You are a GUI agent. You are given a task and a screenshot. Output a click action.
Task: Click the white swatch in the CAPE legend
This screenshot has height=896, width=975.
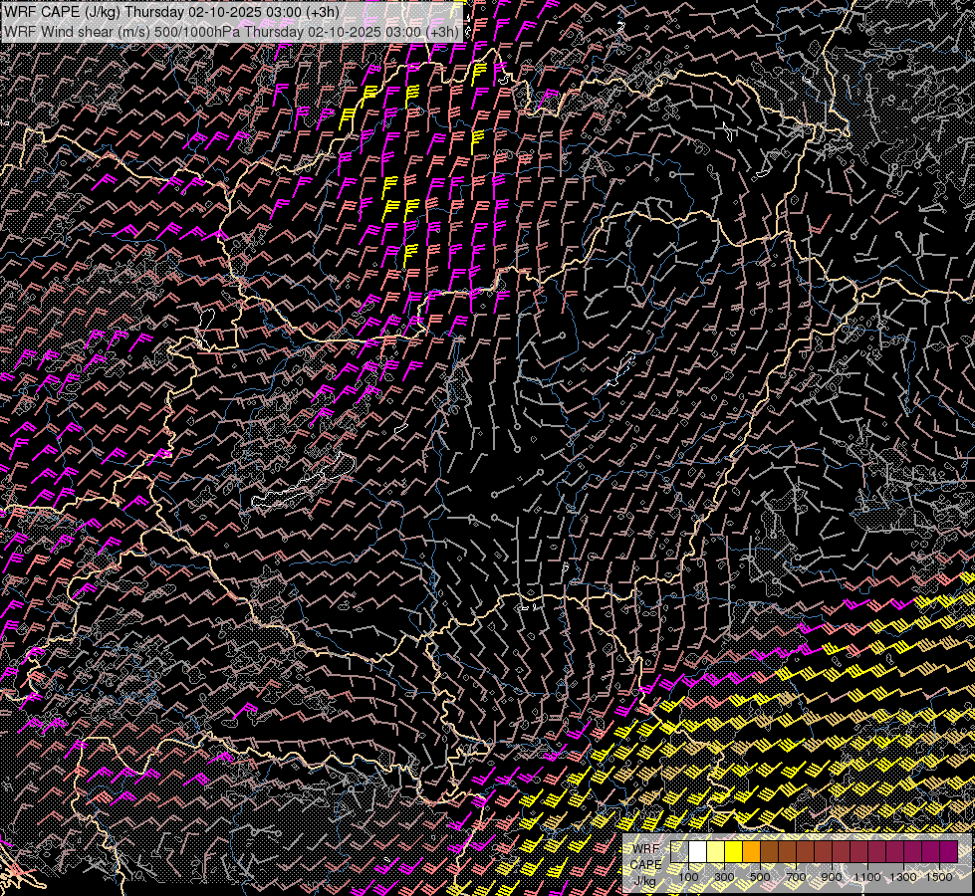pos(698,851)
